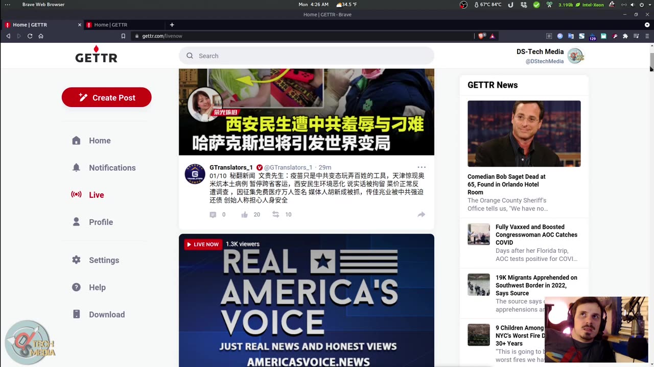Open Brave Rewards triangle icon
Screen dimensions: 654x367
(493, 36)
